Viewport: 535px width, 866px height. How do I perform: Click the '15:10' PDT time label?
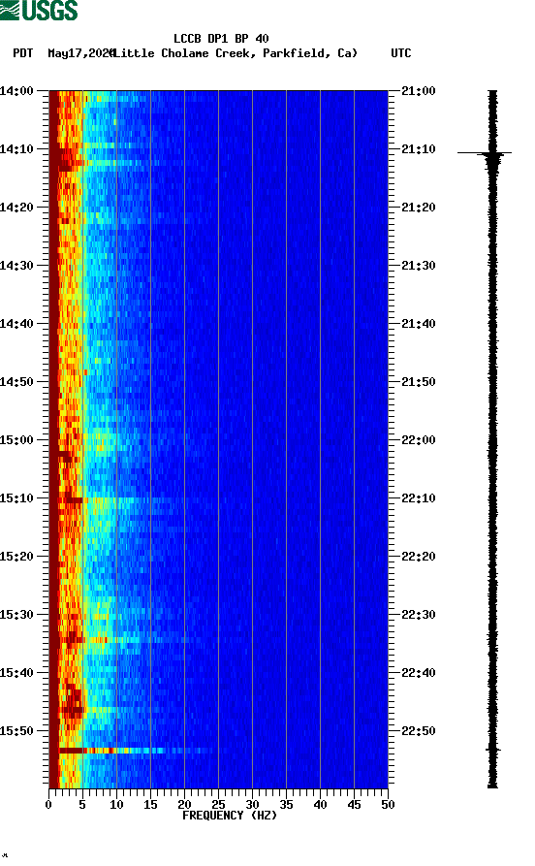(16, 498)
